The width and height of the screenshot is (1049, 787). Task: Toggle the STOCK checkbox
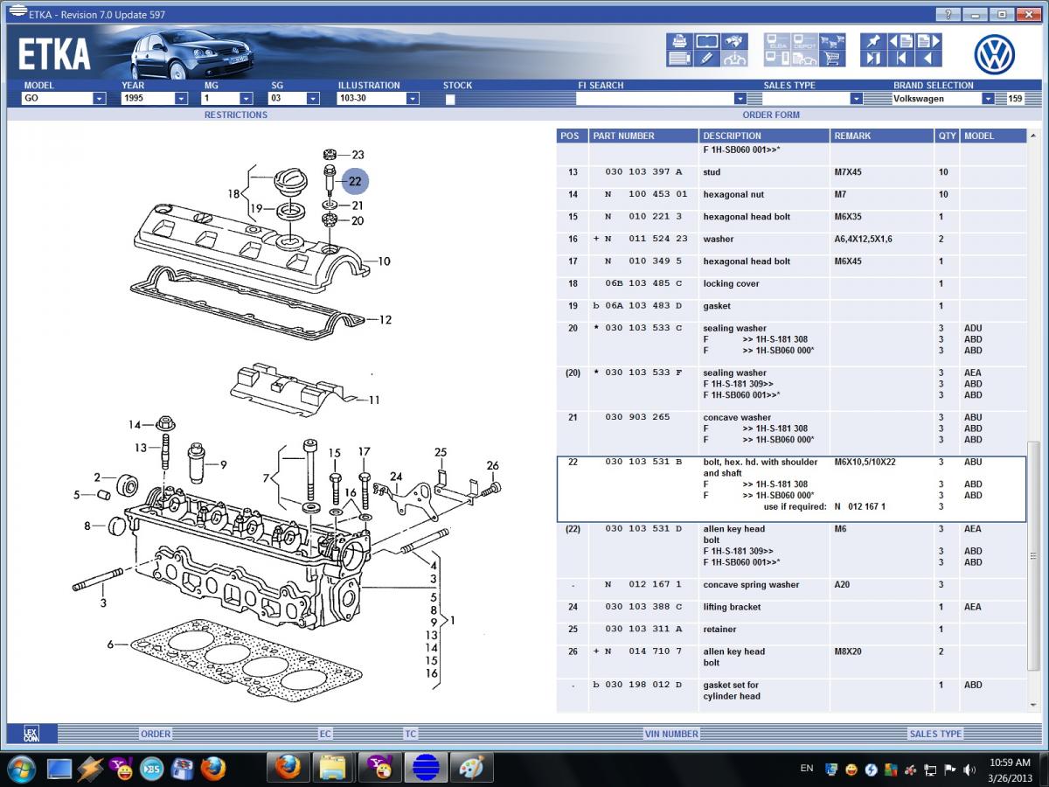[450, 100]
